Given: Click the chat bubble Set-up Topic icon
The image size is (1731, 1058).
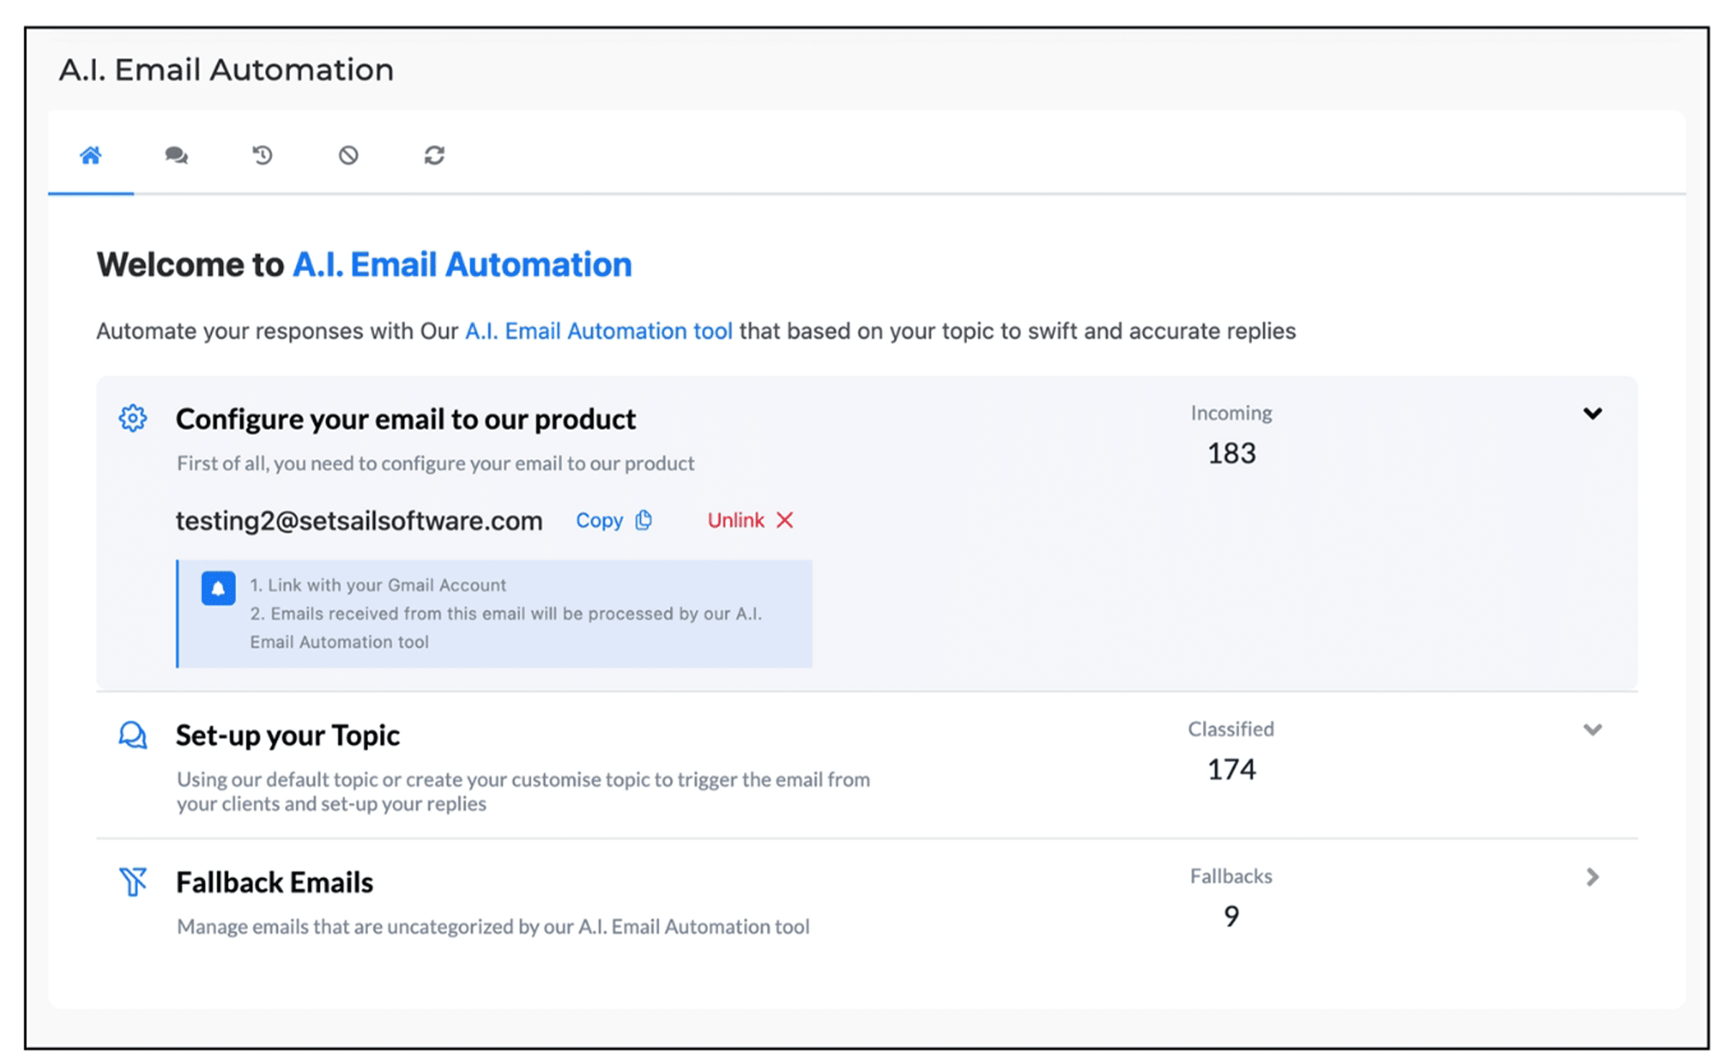Looking at the screenshot, I should (133, 735).
